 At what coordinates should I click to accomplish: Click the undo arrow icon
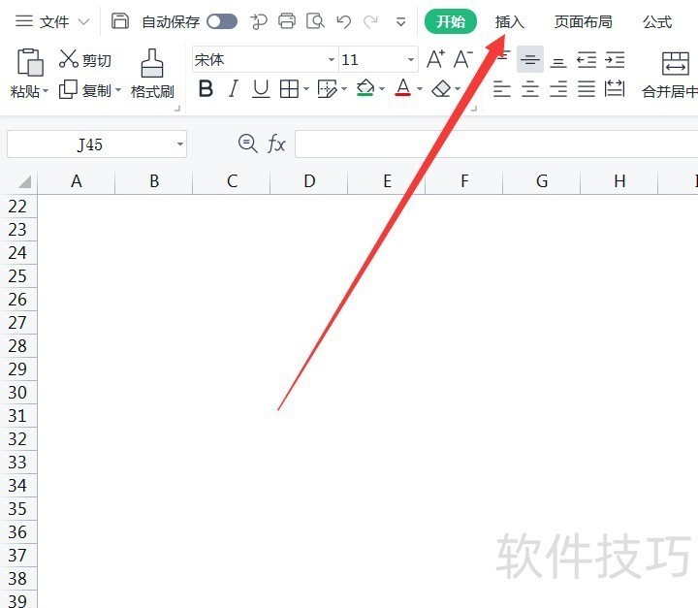point(343,21)
